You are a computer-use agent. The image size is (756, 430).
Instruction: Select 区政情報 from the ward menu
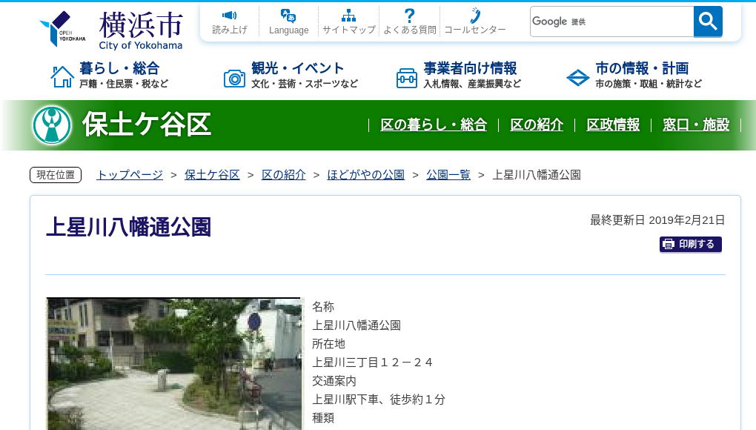click(613, 125)
